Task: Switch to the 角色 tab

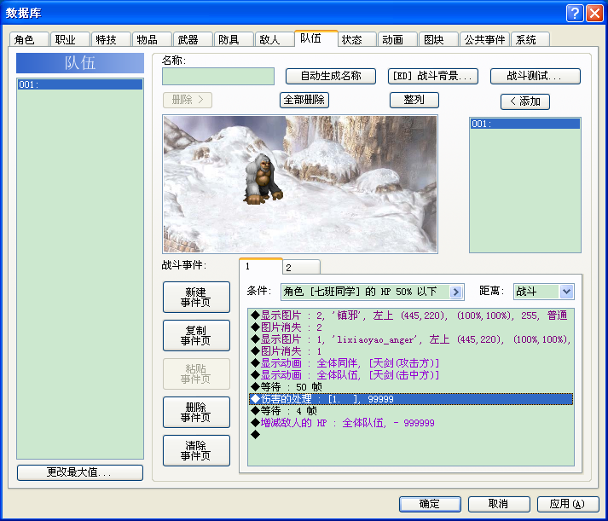Action: tap(29, 39)
